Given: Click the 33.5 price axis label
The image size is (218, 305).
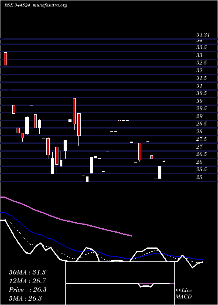Looking at the screenshot, I should (201, 47).
